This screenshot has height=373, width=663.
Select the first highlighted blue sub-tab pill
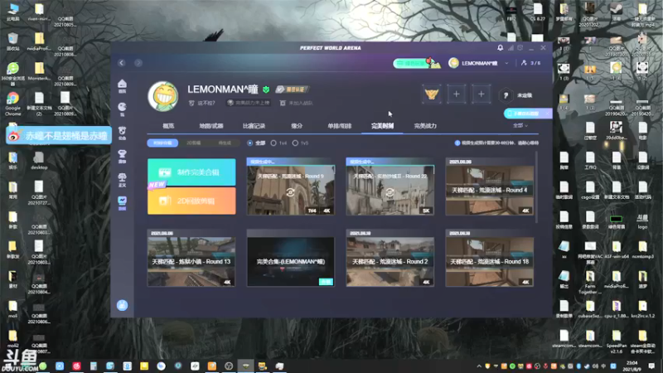click(162, 143)
